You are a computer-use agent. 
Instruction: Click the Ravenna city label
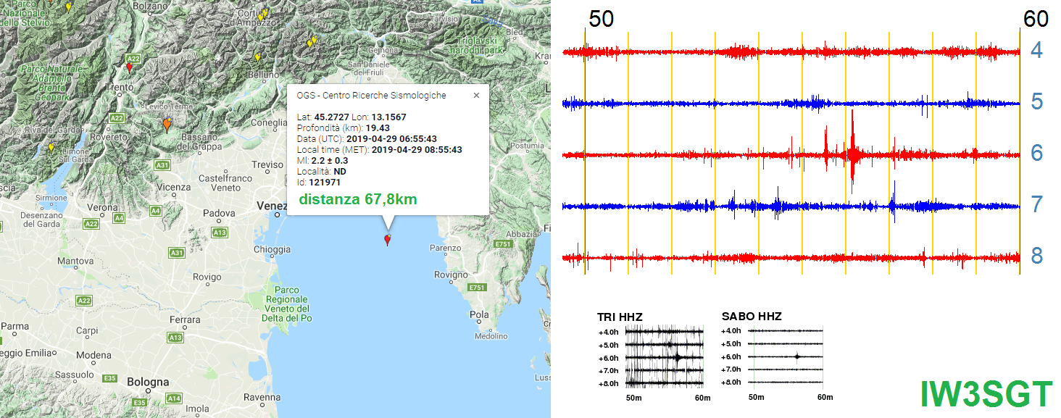click(x=262, y=397)
